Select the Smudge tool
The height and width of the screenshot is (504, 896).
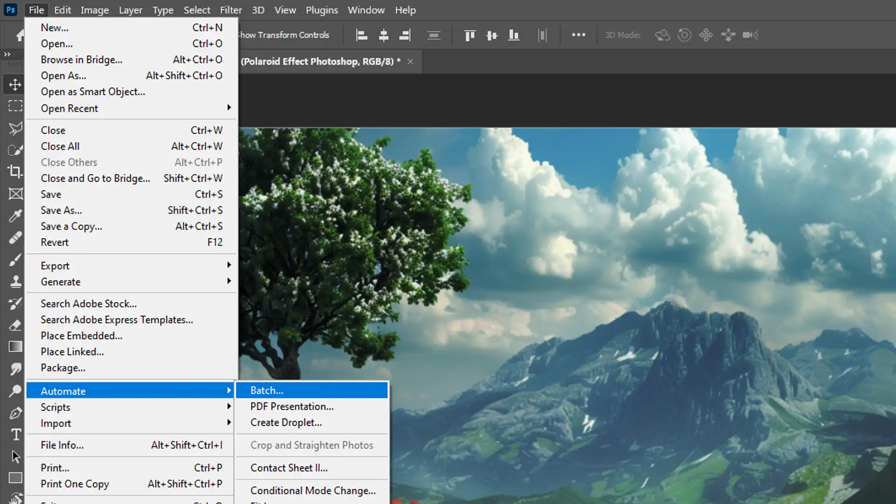pyautogui.click(x=15, y=369)
